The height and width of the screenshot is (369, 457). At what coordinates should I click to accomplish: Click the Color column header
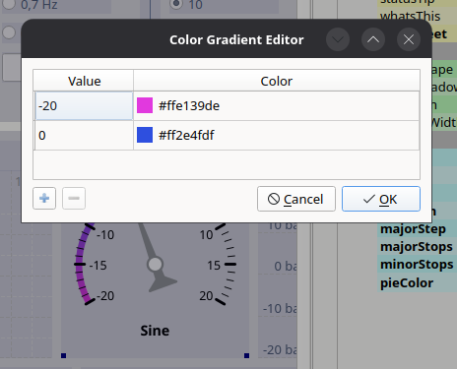pos(277,81)
